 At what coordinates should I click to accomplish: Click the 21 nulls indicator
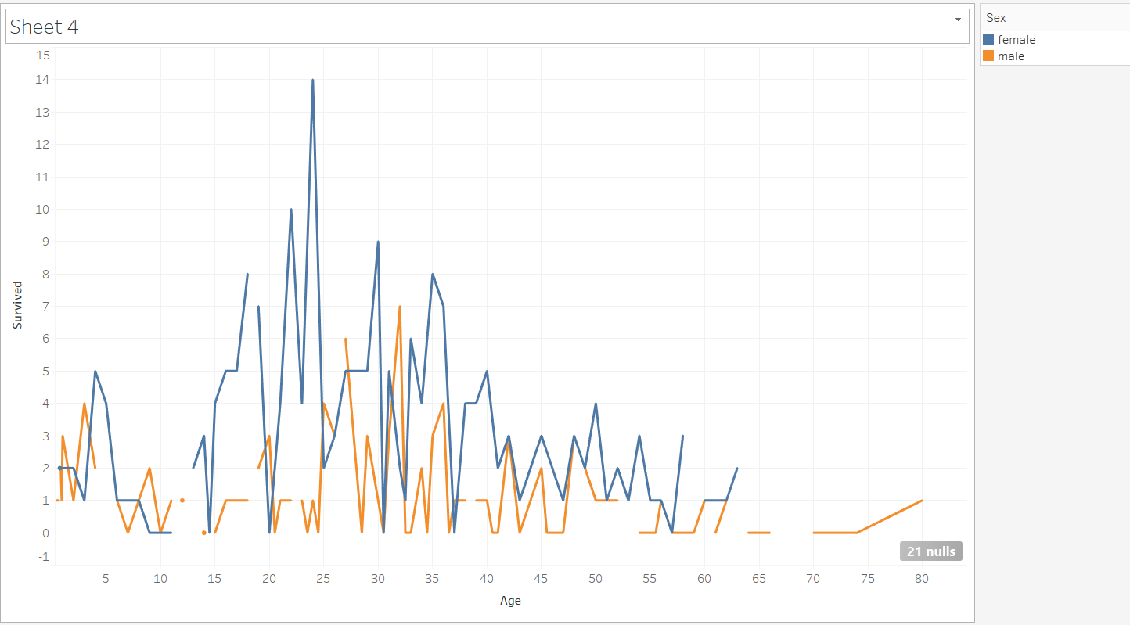(930, 551)
